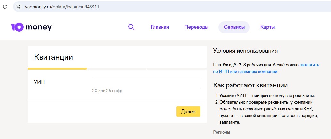Open the Регионы link
The width and height of the screenshot is (331, 139).
221,132
